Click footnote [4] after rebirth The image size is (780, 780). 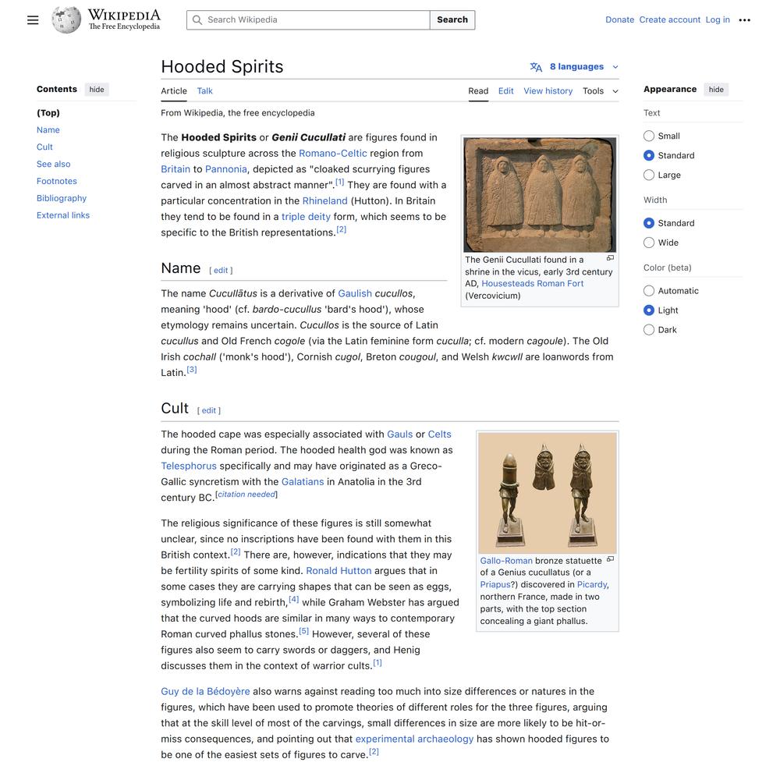pos(293,599)
